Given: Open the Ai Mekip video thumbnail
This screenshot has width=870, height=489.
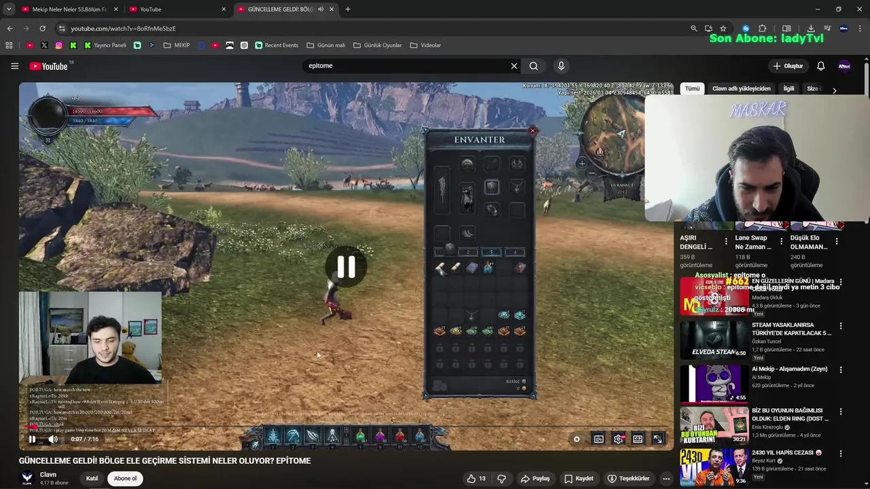Looking at the screenshot, I should coord(714,384).
